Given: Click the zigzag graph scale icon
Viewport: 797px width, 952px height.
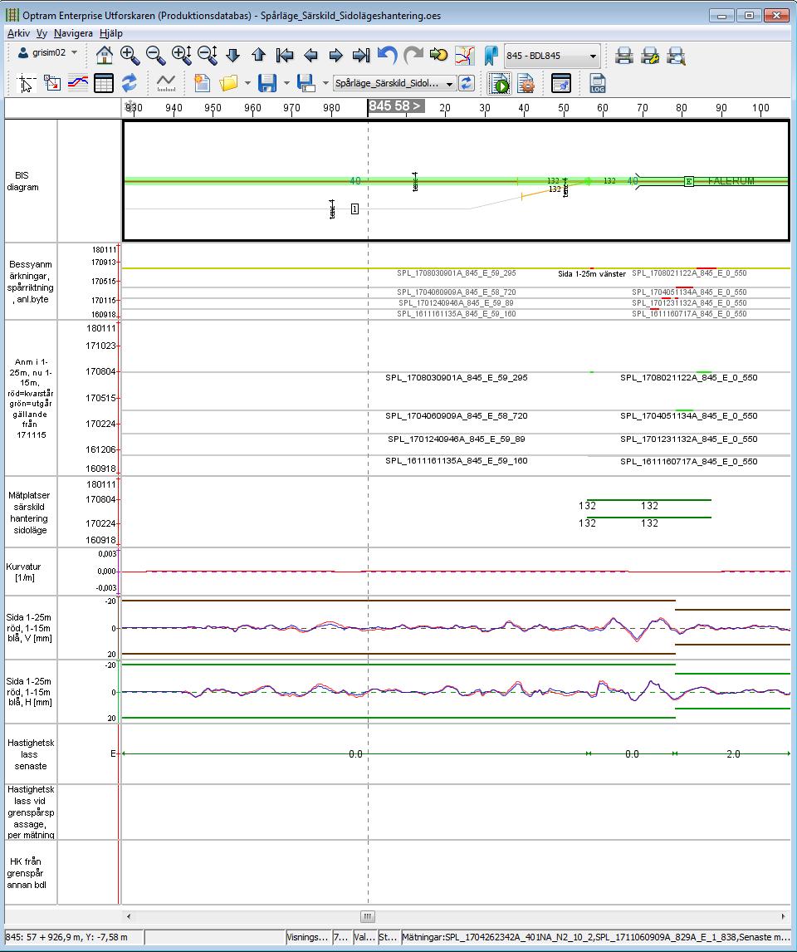Looking at the screenshot, I should tap(165, 83).
